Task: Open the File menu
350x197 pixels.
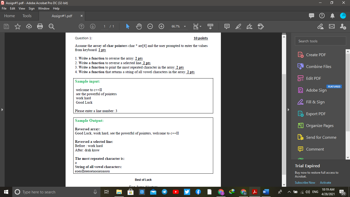Action: point(4,8)
